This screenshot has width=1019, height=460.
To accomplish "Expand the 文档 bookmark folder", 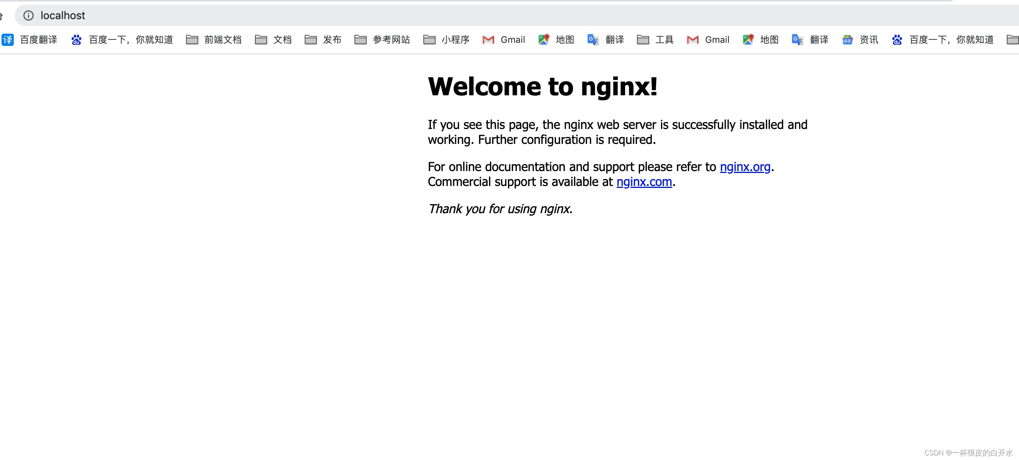I will 261,39.
